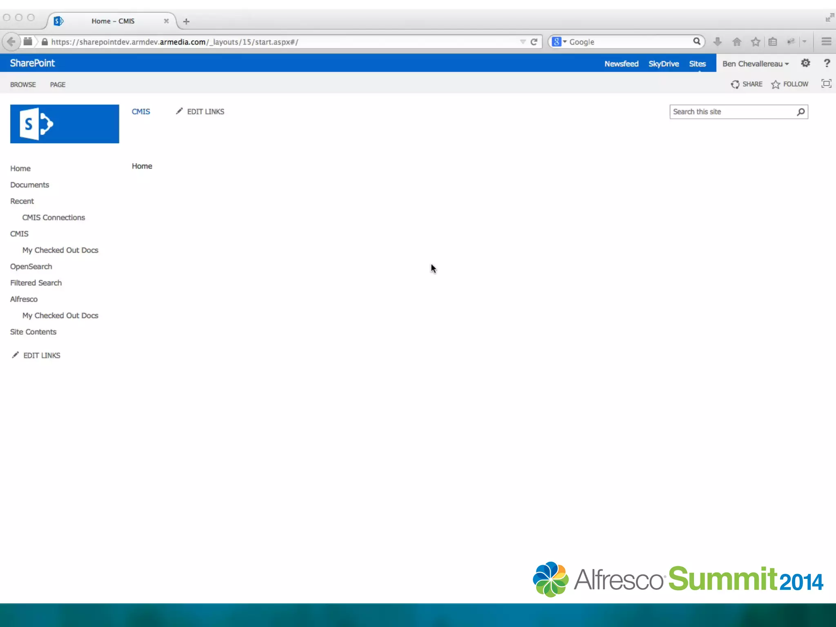
Task: Open SkyDrive link
Action: [664, 64]
